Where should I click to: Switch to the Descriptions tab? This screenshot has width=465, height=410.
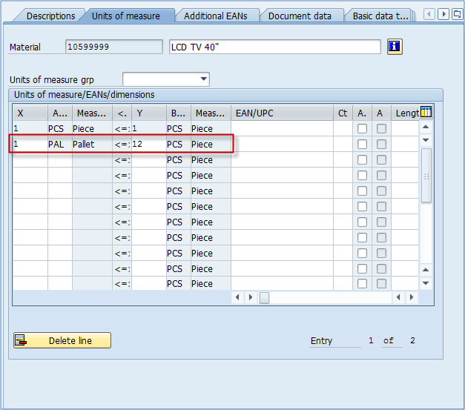[50, 16]
